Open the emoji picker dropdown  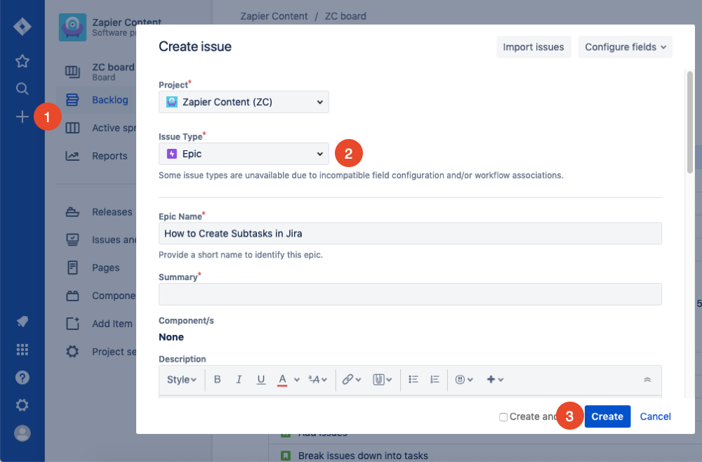coord(464,380)
